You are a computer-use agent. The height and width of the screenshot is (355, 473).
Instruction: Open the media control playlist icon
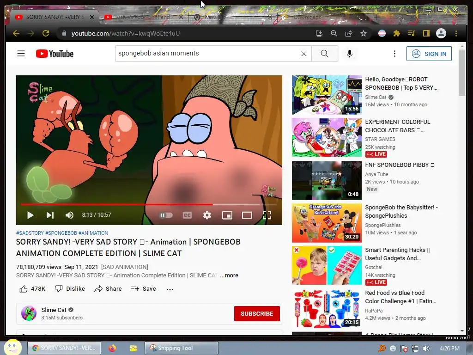(412, 33)
